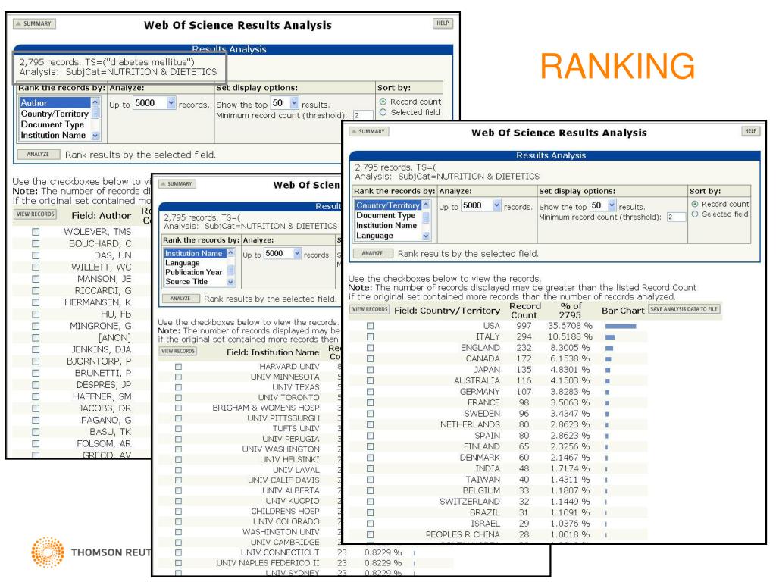Check UNIV TORONTO checkbox
The image size is (776, 582).
[178, 397]
